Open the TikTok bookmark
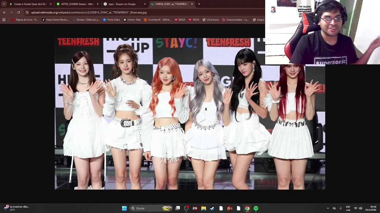 (x=56, y=20)
